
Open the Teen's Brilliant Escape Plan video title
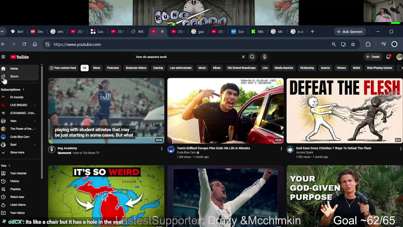(213, 148)
